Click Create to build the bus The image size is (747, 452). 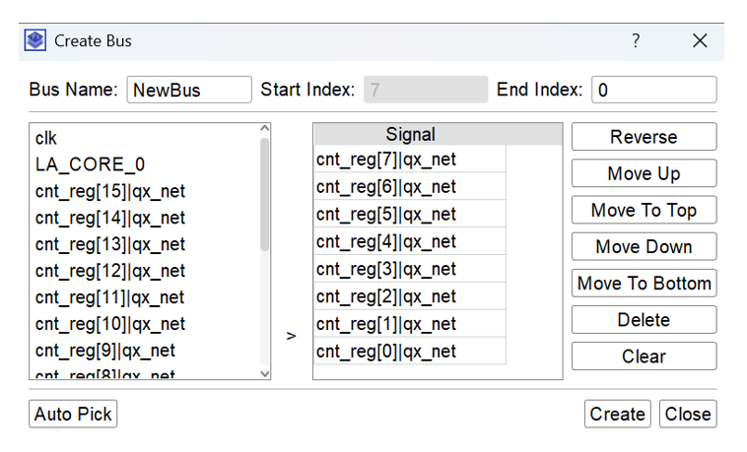point(617,414)
